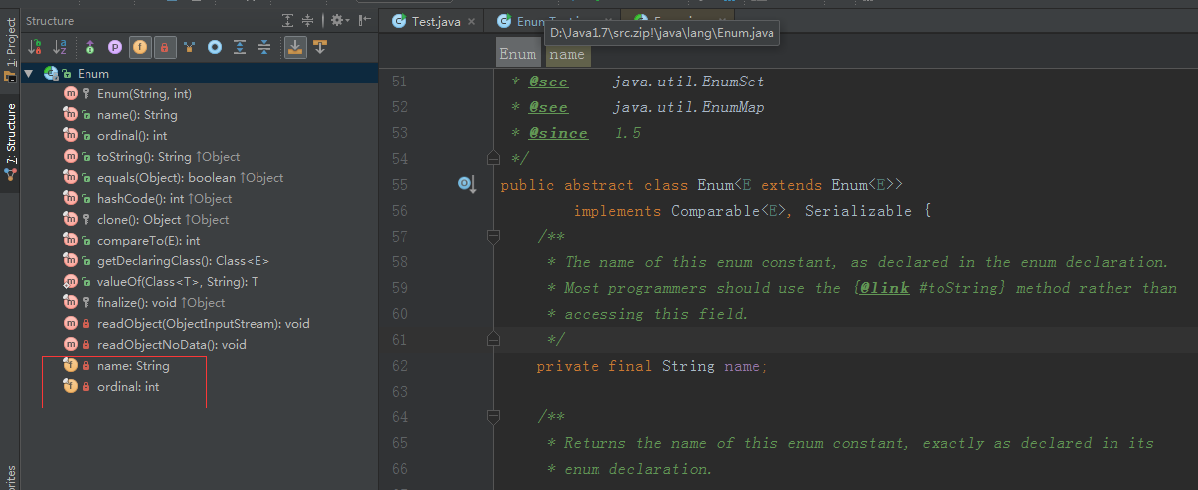The height and width of the screenshot is (490, 1198).
Task: Click the Enum breadcrumb in the editor
Action: point(517,54)
